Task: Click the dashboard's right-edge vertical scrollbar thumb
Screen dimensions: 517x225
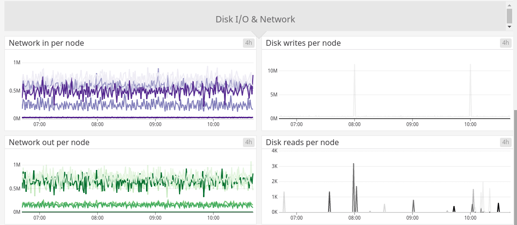Action: click(x=515, y=166)
